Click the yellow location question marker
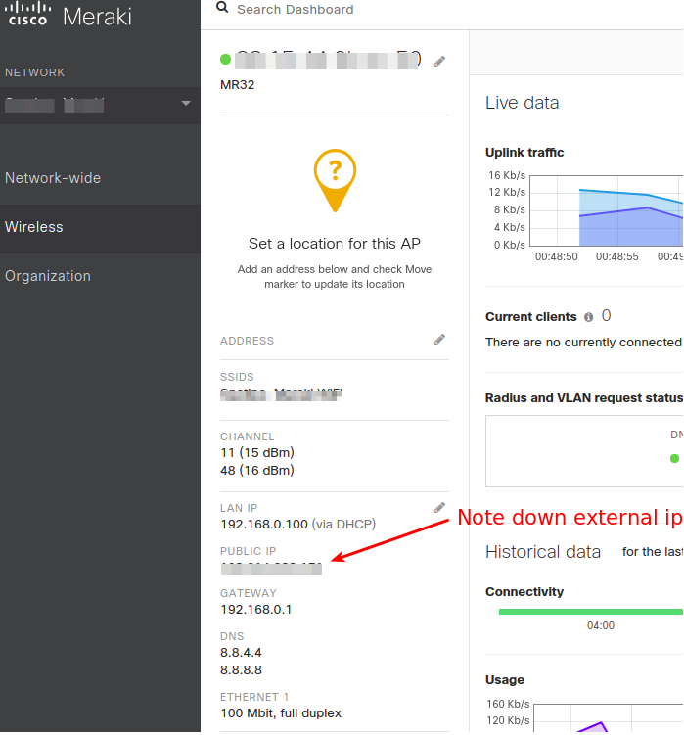 [335, 180]
